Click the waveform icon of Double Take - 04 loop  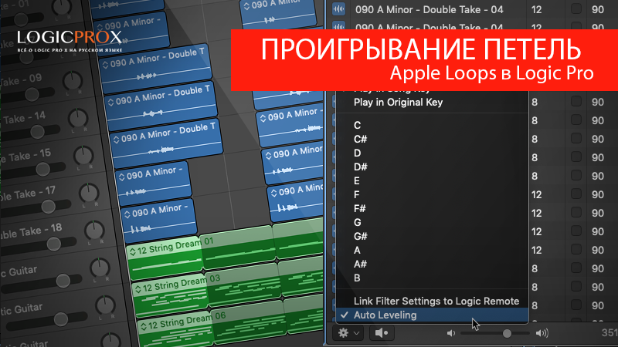pos(338,9)
